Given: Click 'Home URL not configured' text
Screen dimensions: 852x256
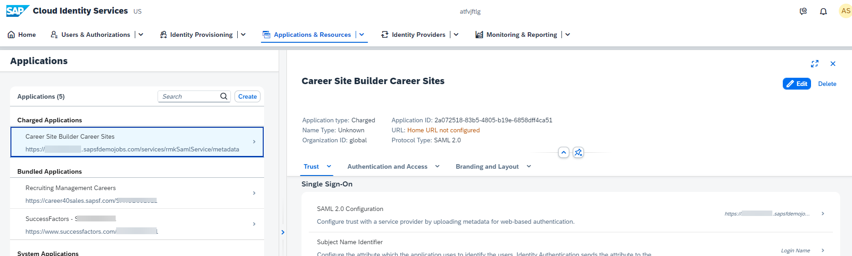Looking at the screenshot, I should pyautogui.click(x=444, y=130).
